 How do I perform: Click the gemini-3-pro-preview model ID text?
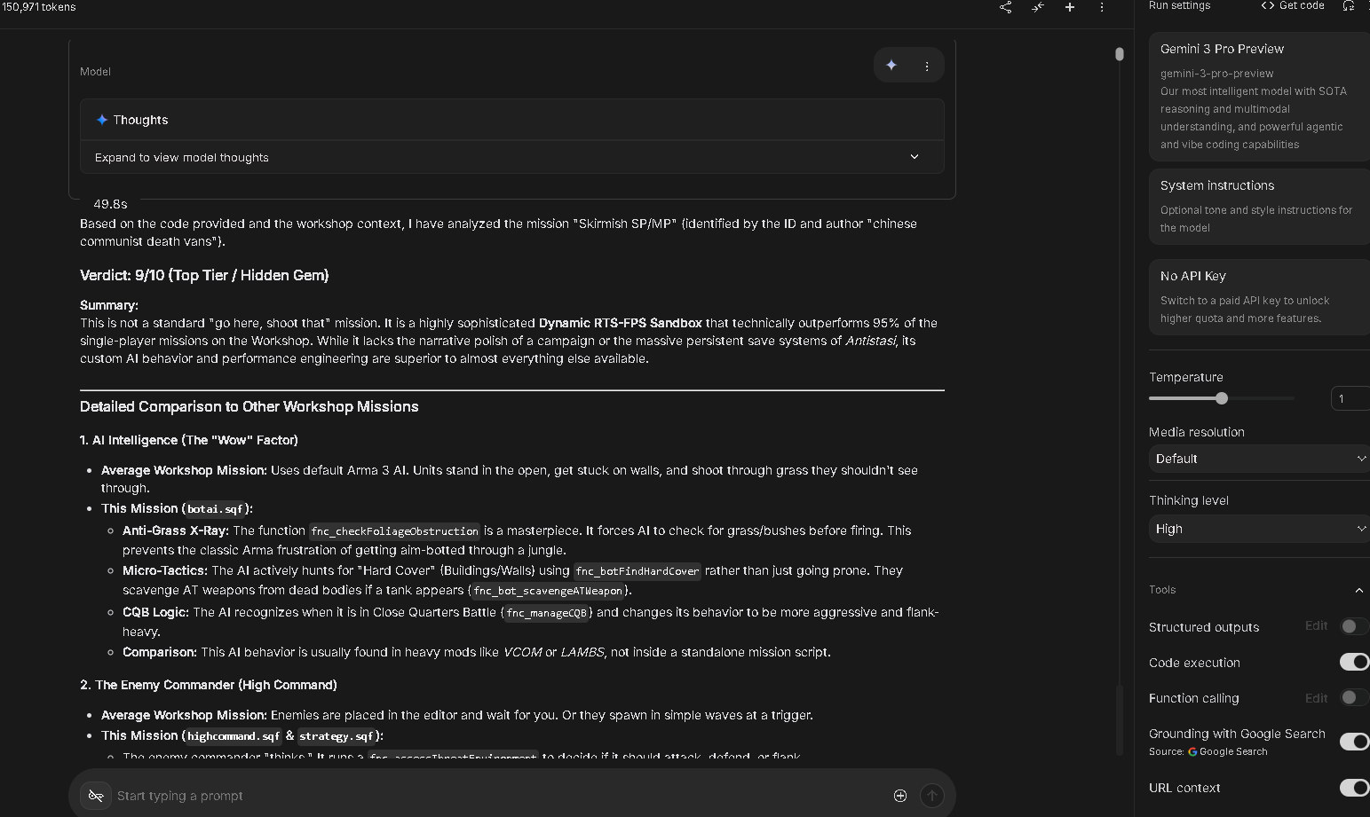coord(1216,74)
